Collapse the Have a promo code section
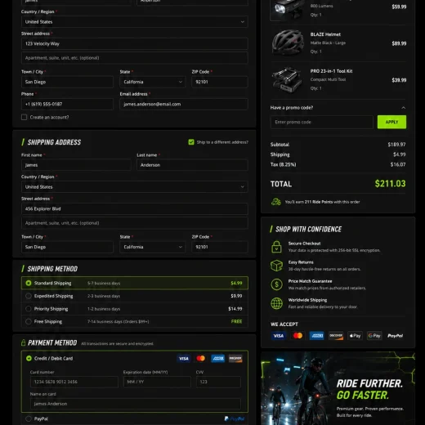 click(x=403, y=108)
